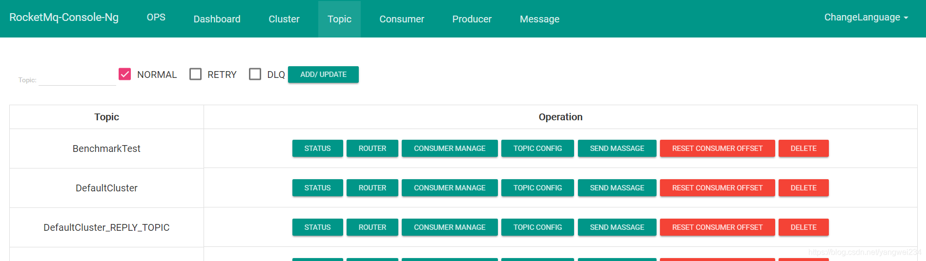The image size is (926, 261).
Task: Open ROUTER for DefaultCluster row
Action: tap(372, 188)
